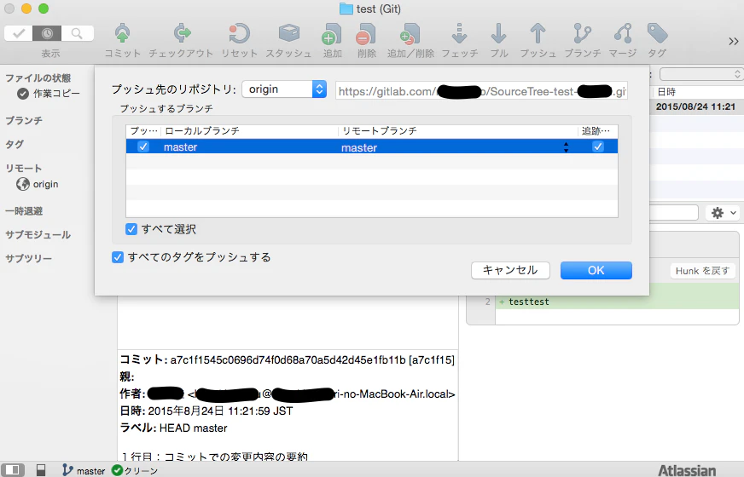Expand the Branches (ブランチ) sidebar section
This screenshot has height=477, width=744.
click(x=24, y=121)
